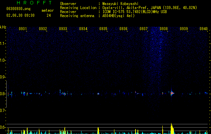This screenshot has height=134, width=211.
Task: Click the 0933 time marker
Action: tap(63, 28)
